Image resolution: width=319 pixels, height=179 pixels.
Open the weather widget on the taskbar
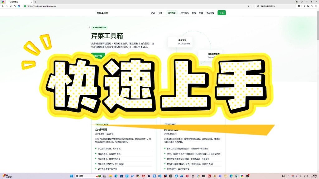coord(7,176)
